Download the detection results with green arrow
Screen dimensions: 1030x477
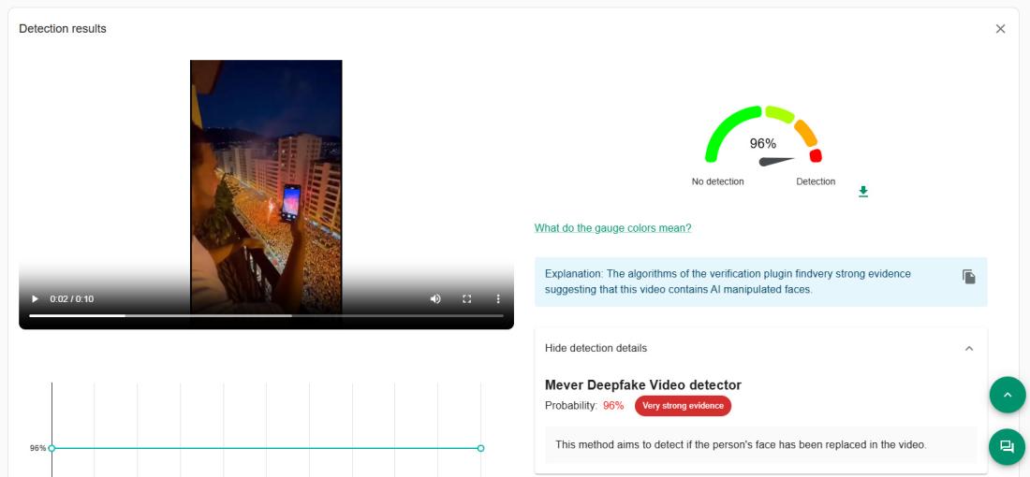point(863,192)
